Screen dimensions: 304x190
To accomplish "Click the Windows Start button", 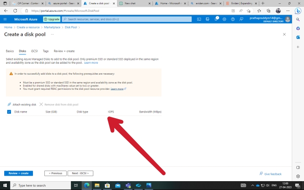I will [x=5, y=185].
